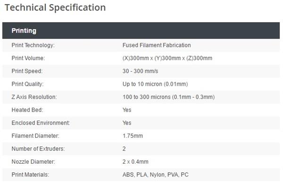Select the Print Materials label
This screenshot has height=184, width=283.
30,175
